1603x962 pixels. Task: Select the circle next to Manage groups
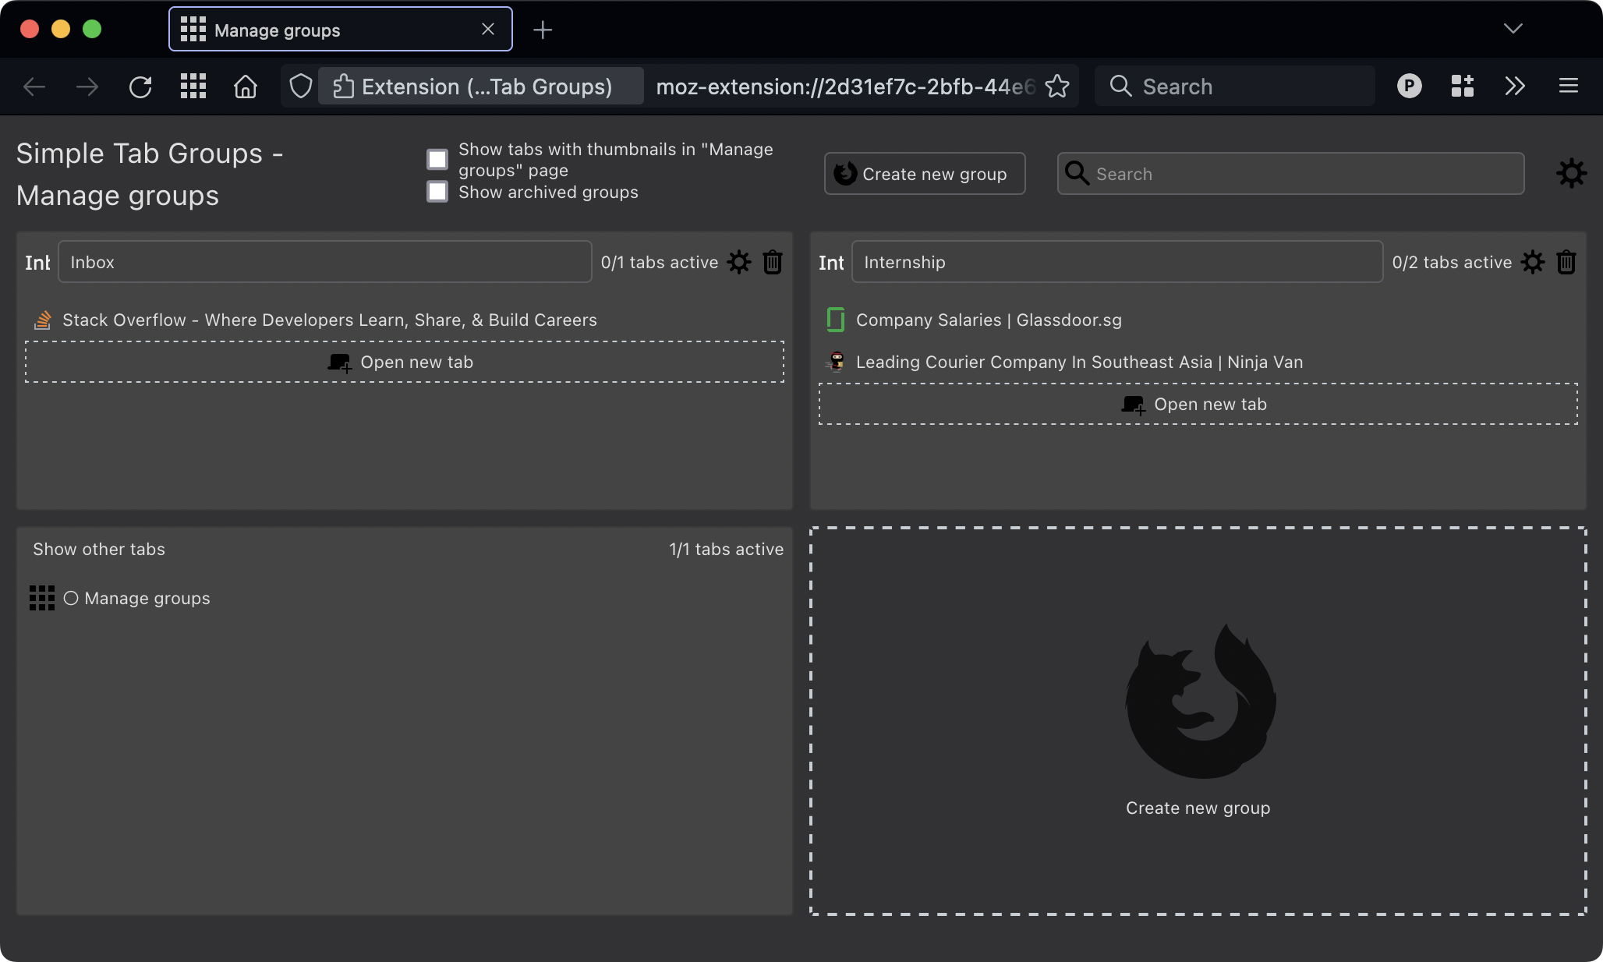pos(71,599)
